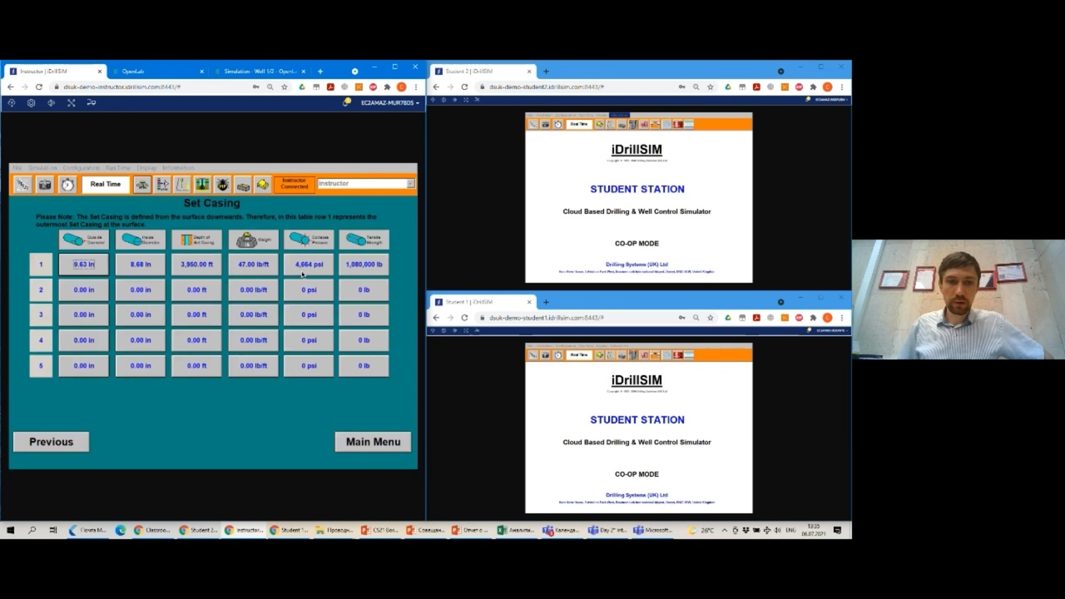Open the Excel item in the taskbar

pos(518,530)
